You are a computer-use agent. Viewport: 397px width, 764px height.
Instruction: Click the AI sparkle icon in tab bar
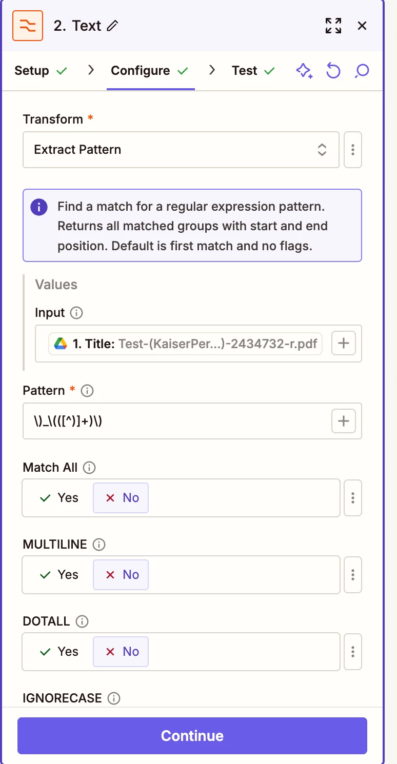304,71
